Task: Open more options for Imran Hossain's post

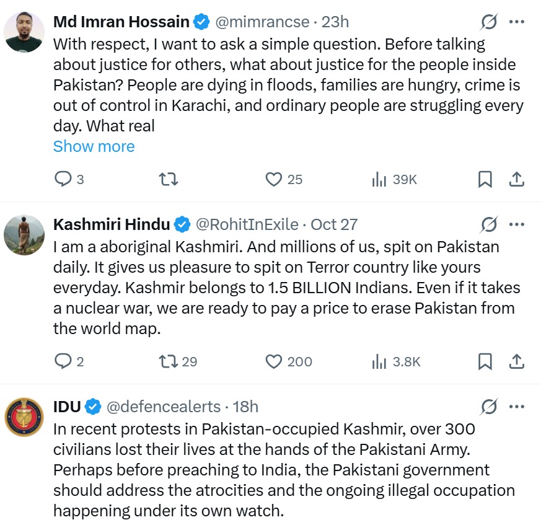Action: (x=517, y=22)
